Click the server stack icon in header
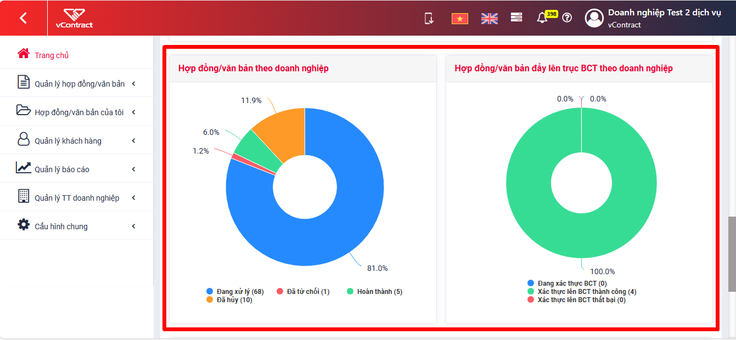This screenshot has width=736, height=340. click(516, 18)
